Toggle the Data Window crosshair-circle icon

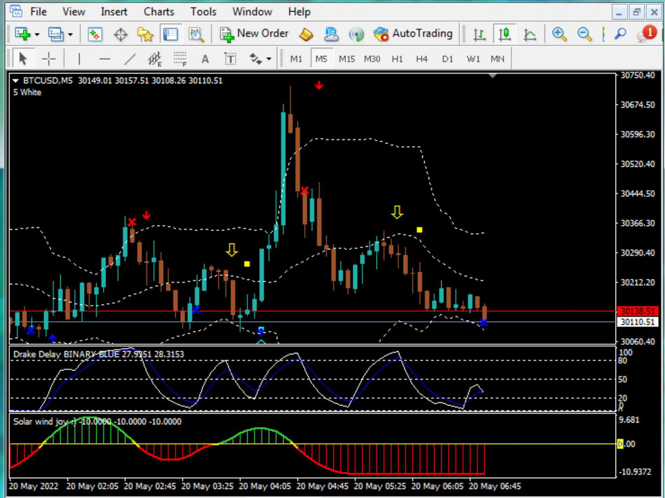120,34
